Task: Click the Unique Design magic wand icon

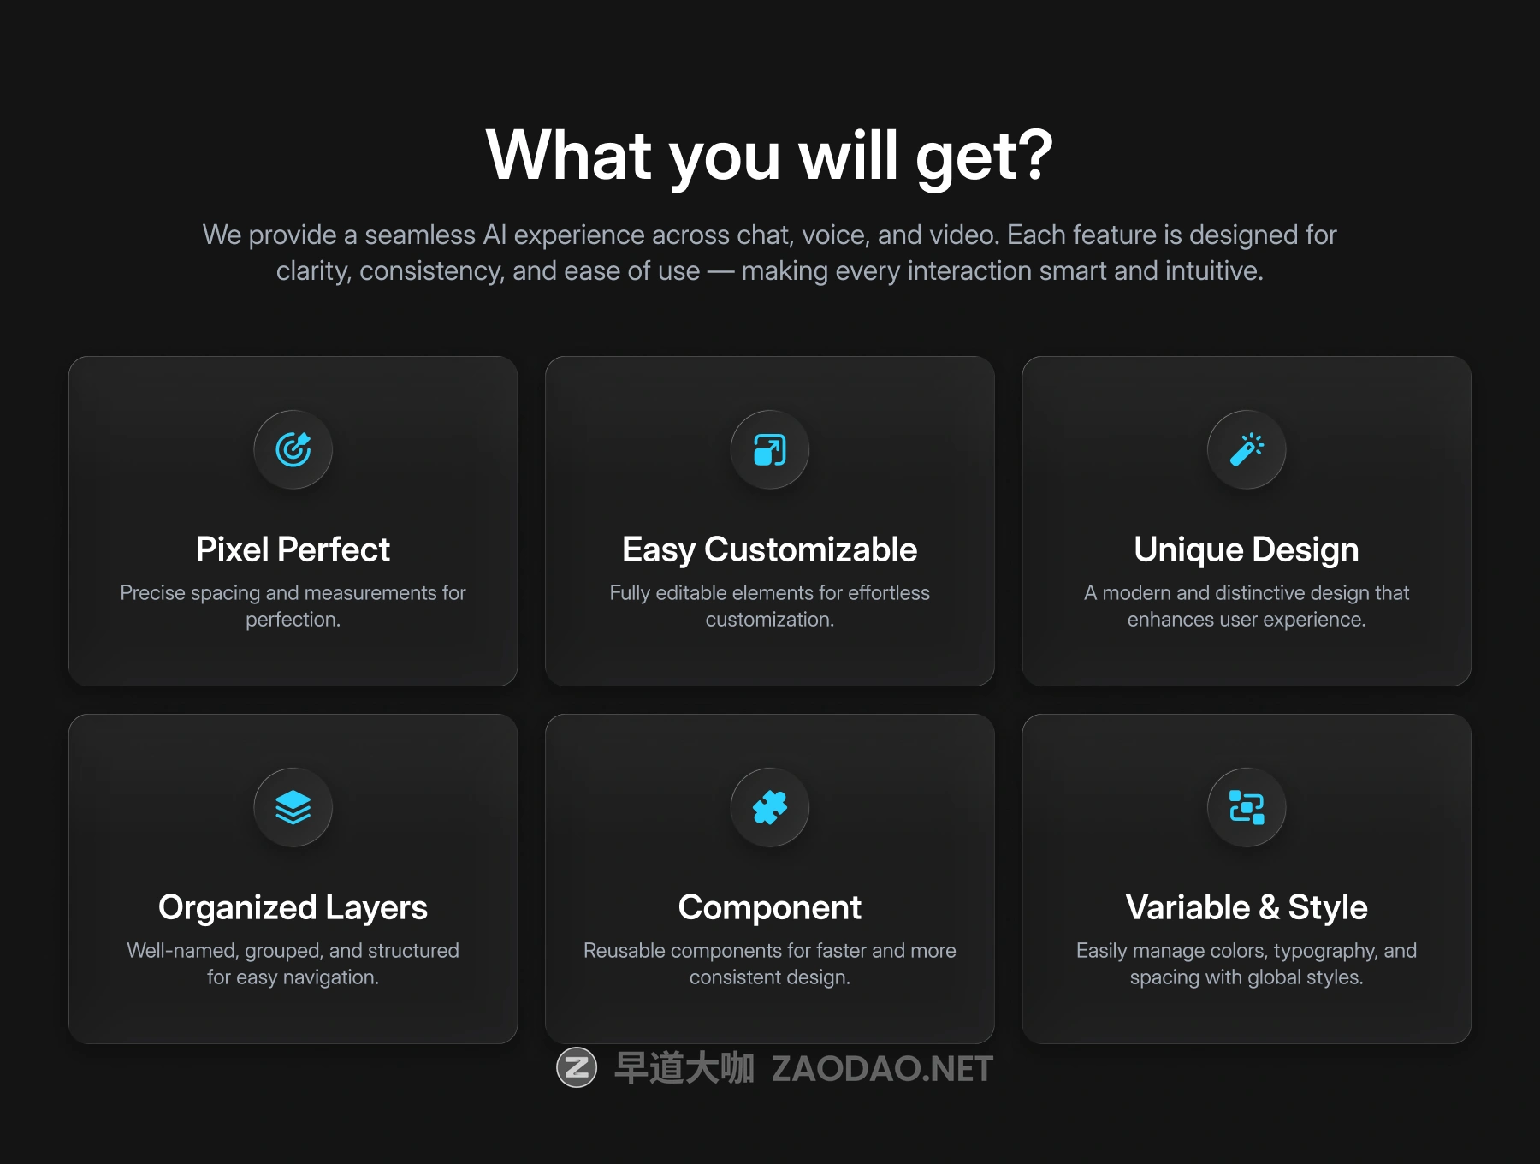Action: click(1247, 449)
